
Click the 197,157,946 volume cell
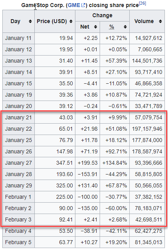pyautogui.click(x=147, y=129)
